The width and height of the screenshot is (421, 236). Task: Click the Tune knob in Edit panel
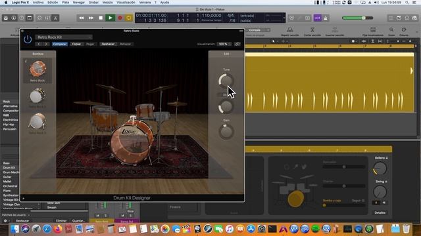pos(226,81)
